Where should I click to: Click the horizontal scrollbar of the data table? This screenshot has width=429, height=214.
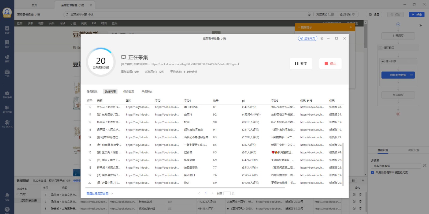pyautogui.click(x=185, y=188)
